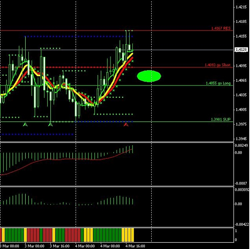Click price axis value 1.4065

241,80
